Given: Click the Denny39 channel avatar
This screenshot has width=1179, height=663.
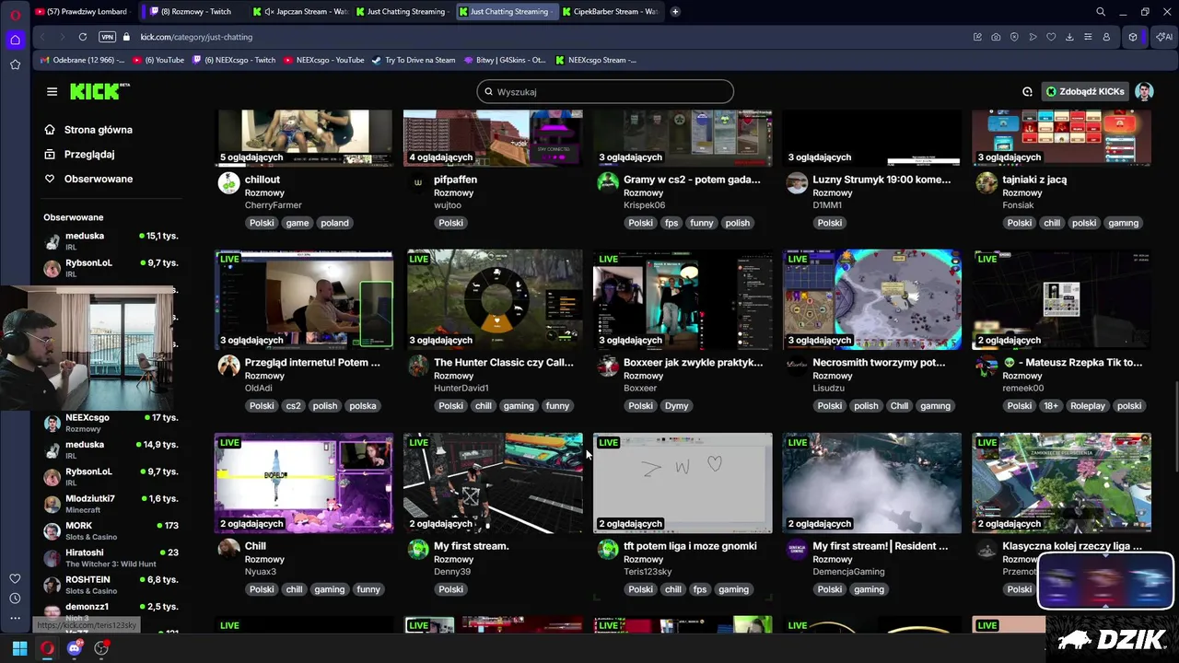Looking at the screenshot, I should point(418,549).
